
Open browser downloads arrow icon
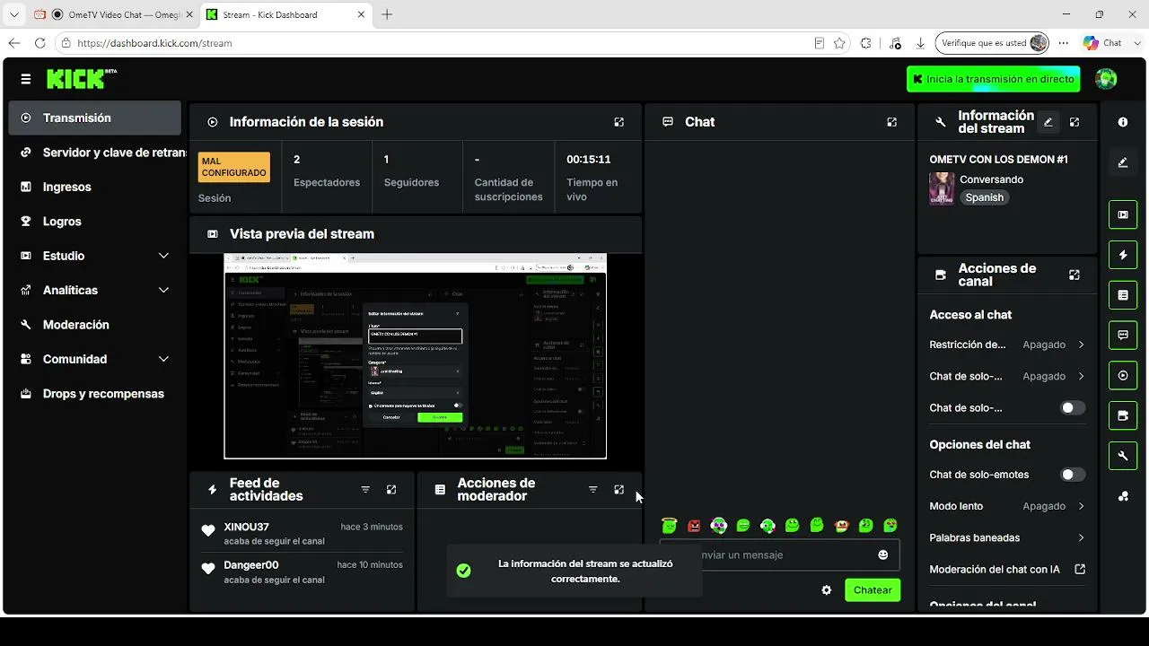click(x=920, y=43)
